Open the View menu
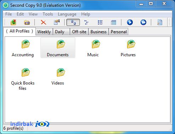Image resolution: width=175 pixels, height=134 pixels. point(33,14)
